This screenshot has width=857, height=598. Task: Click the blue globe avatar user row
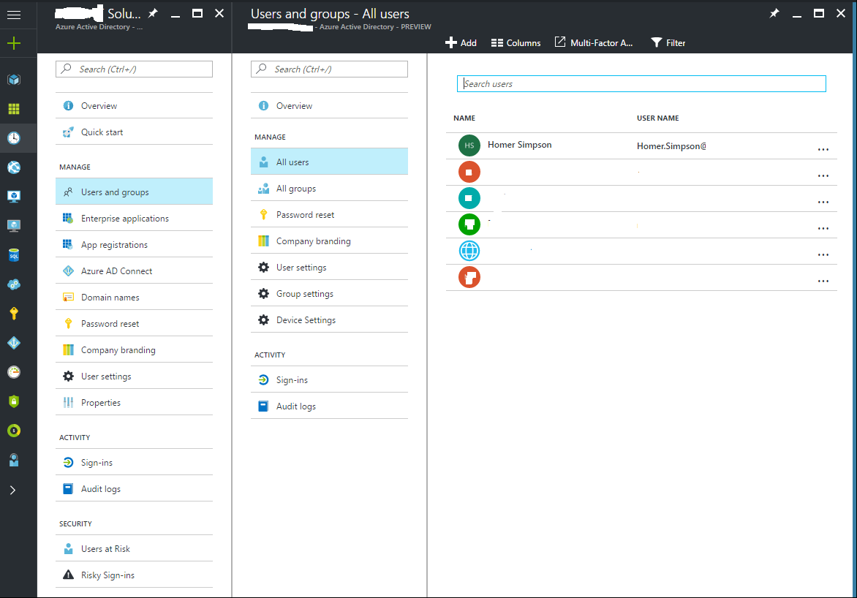coord(641,251)
